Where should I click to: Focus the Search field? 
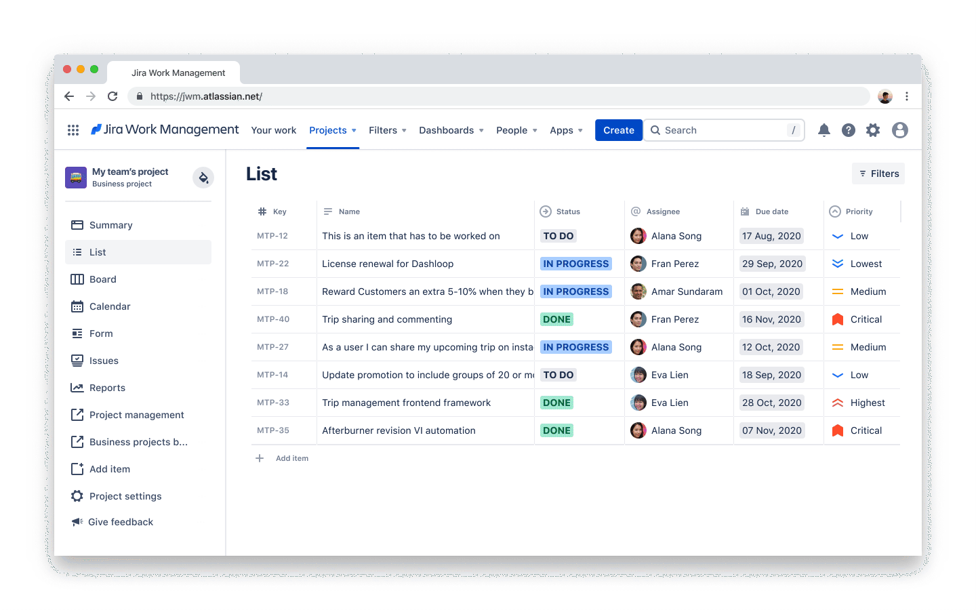coord(724,130)
